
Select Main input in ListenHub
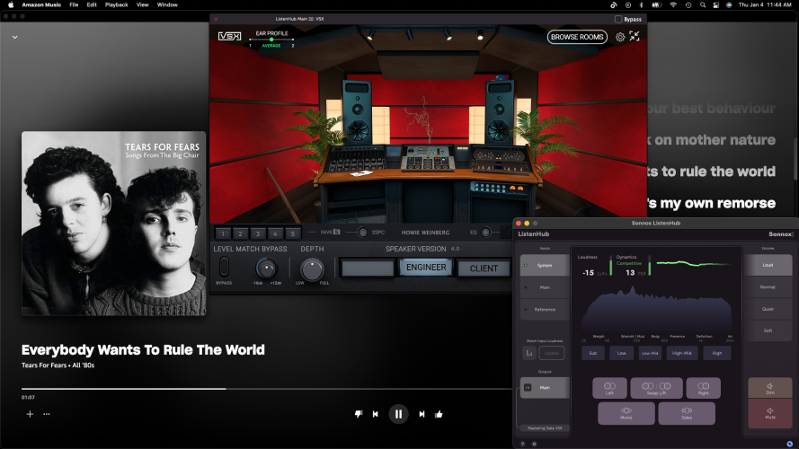point(545,287)
